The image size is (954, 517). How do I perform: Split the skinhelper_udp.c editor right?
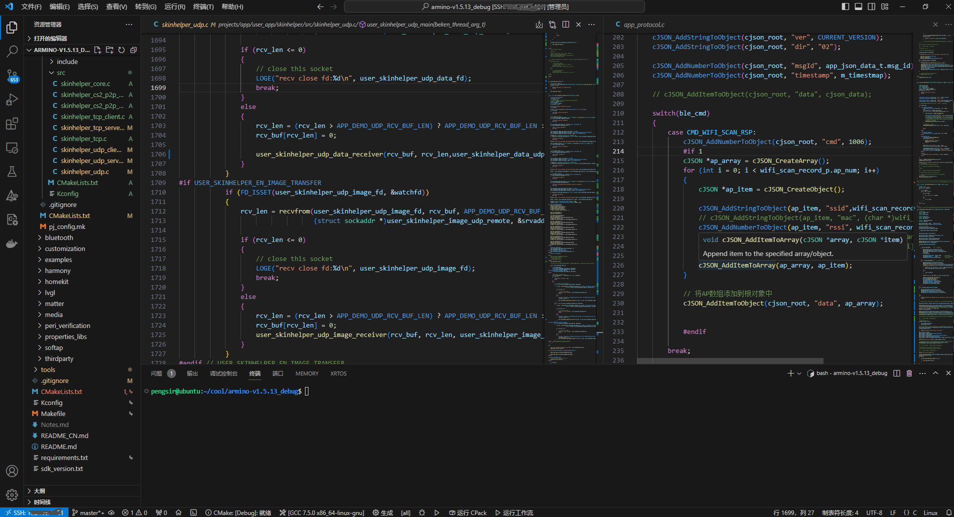565,24
